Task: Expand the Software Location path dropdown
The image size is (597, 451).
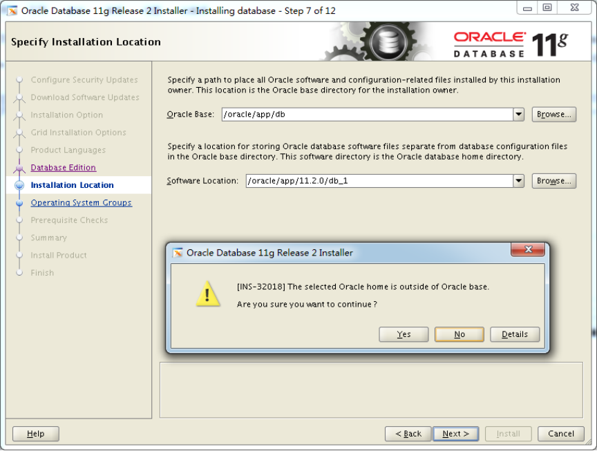Action: [x=518, y=181]
